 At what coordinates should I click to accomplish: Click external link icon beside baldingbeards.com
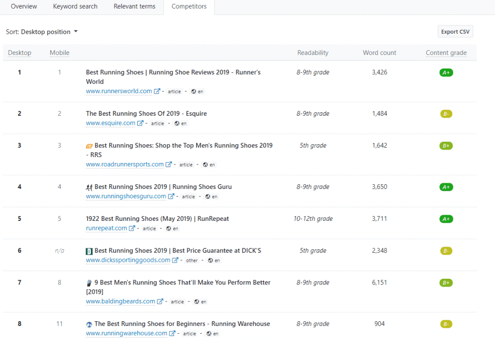click(160, 301)
